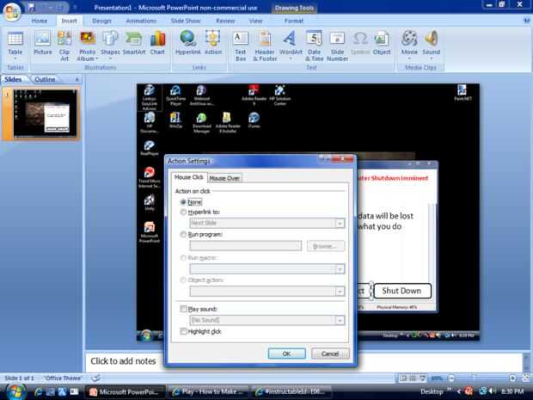Open Header & Footer
This screenshot has height=400, width=533.
tap(265, 46)
